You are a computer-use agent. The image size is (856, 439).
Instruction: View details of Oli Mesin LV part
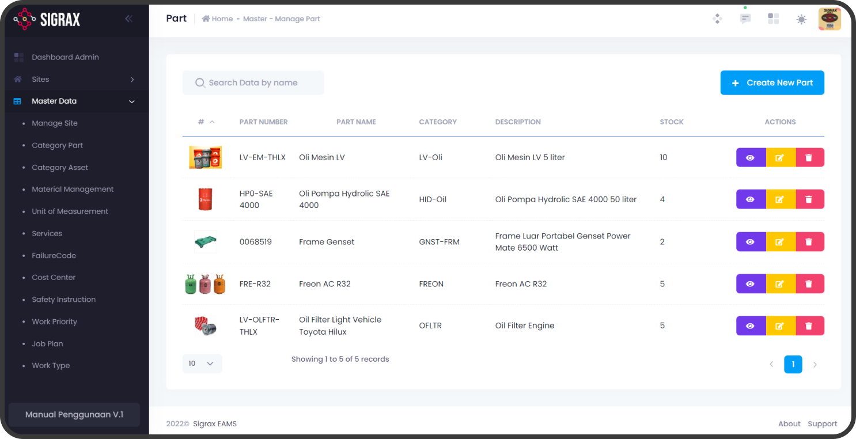[750, 158]
